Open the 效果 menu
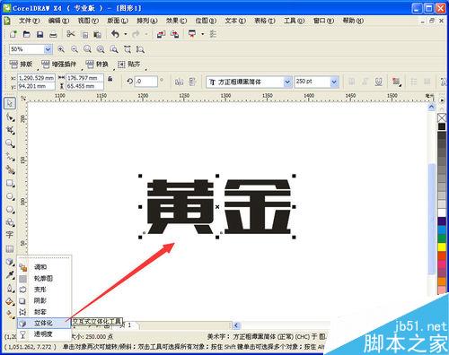The width and height of the screenshot is (449, 355). coord(176,21)
